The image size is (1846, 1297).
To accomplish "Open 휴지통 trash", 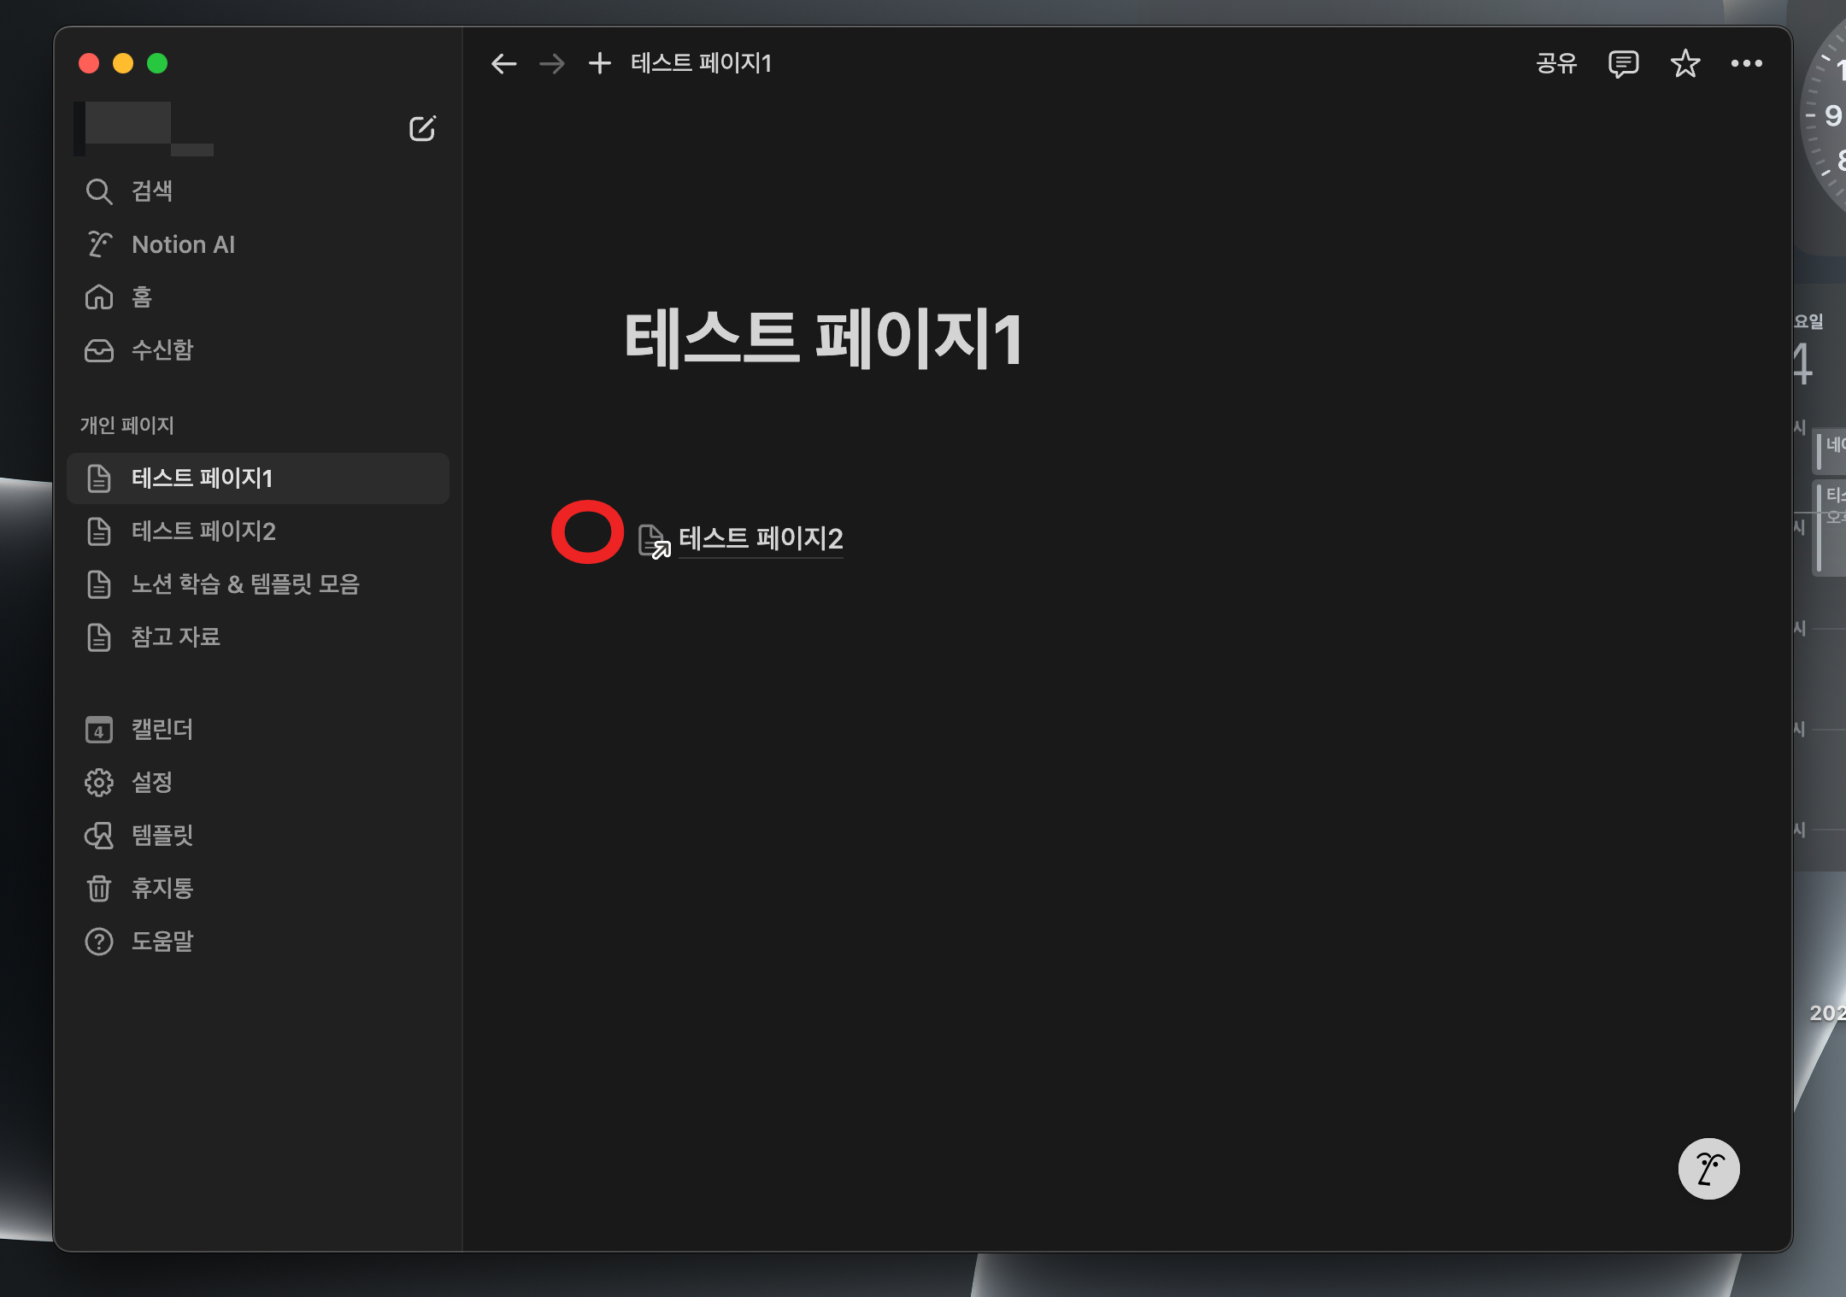I will [162, 889].
